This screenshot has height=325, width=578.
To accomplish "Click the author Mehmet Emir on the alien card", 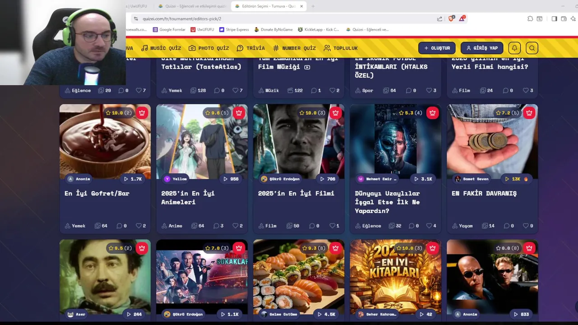I will click(x=377, y=179).
